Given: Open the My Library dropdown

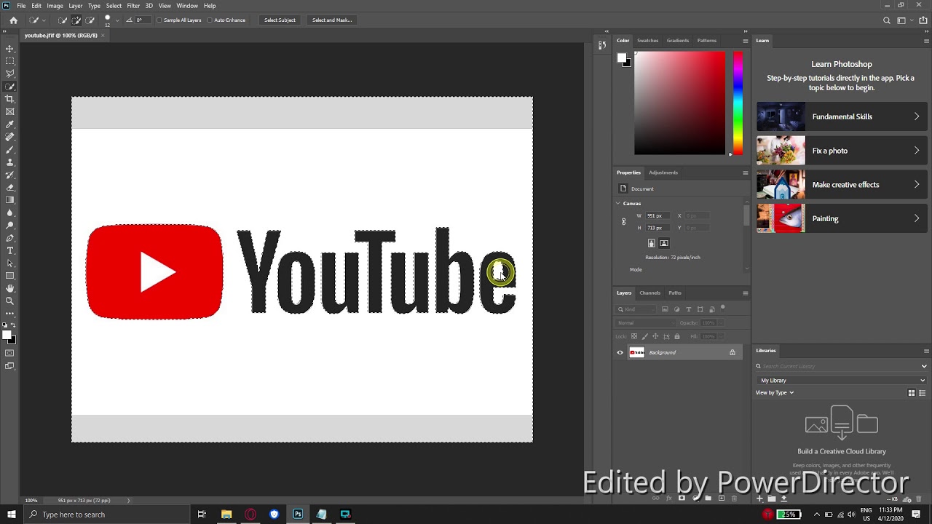Looking at the screenshot, I should pyautogui.click(x=842, y=381).
